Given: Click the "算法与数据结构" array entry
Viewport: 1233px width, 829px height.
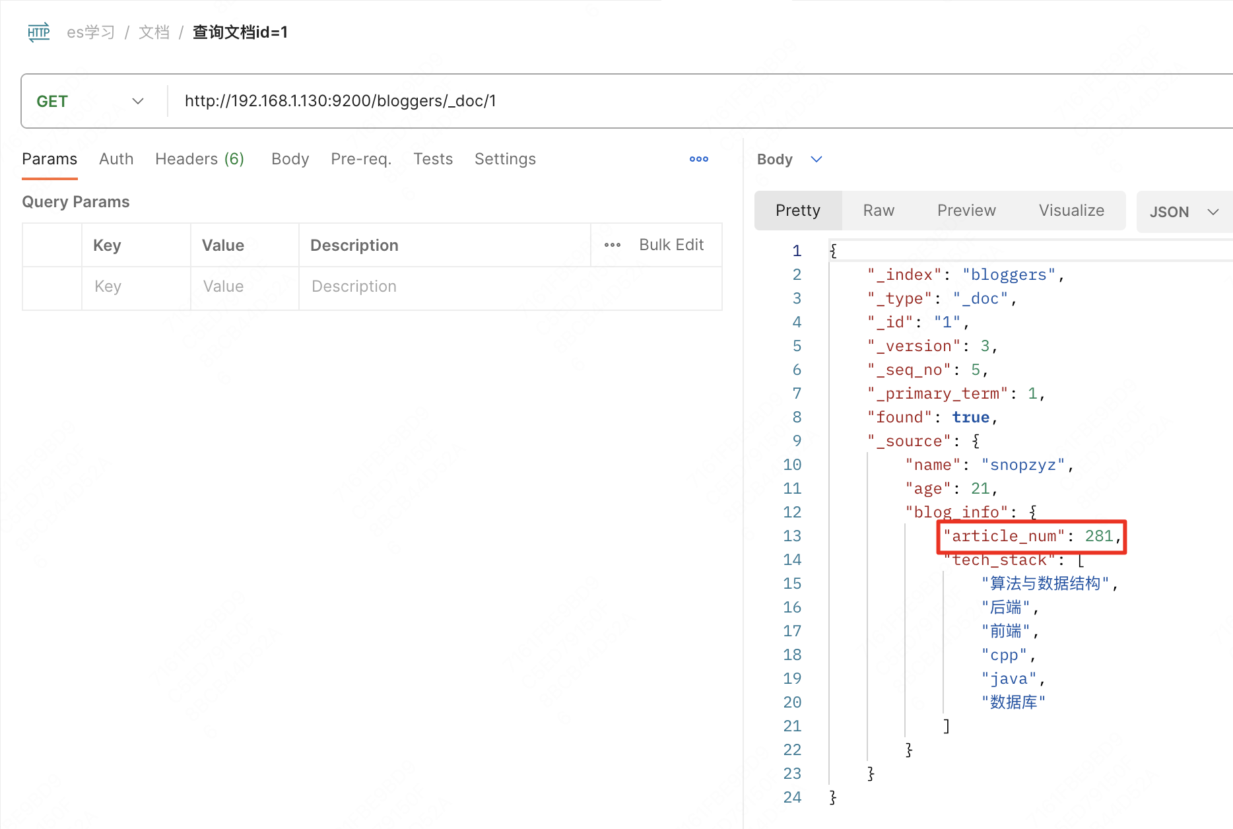Looking at the screenshot, I should pos(1050,583).
